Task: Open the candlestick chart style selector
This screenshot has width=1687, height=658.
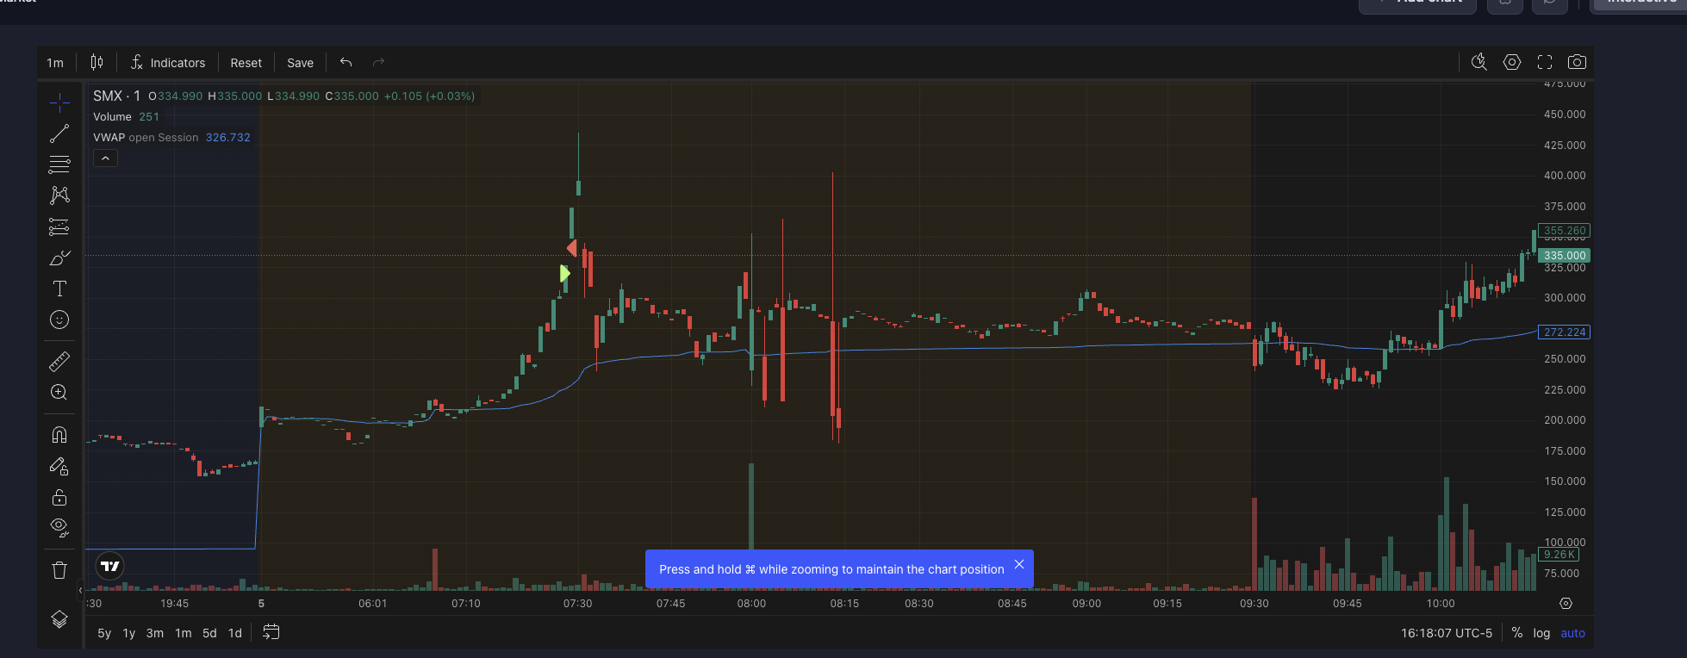Action: pos(96,62)
